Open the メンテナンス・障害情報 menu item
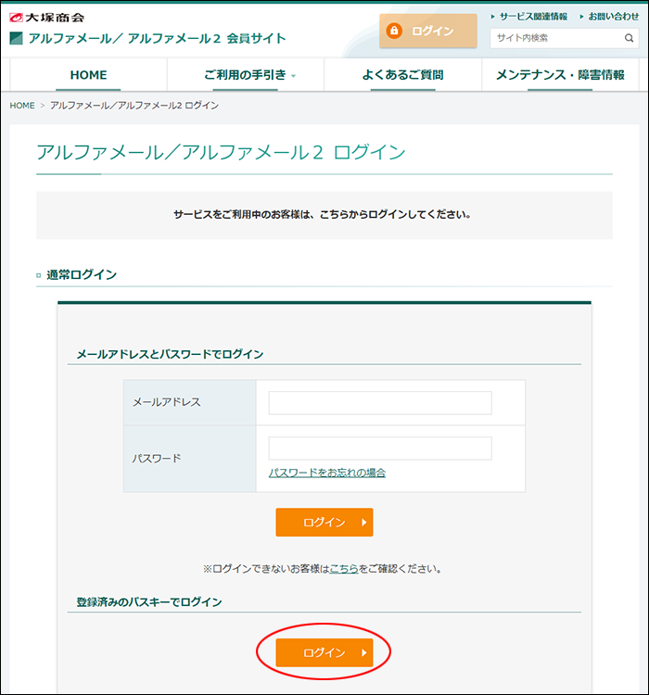649x695 pixels. click(560, 75)
